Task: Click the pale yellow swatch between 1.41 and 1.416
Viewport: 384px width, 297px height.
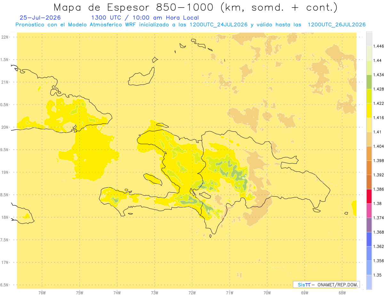Action: (369, 125)
